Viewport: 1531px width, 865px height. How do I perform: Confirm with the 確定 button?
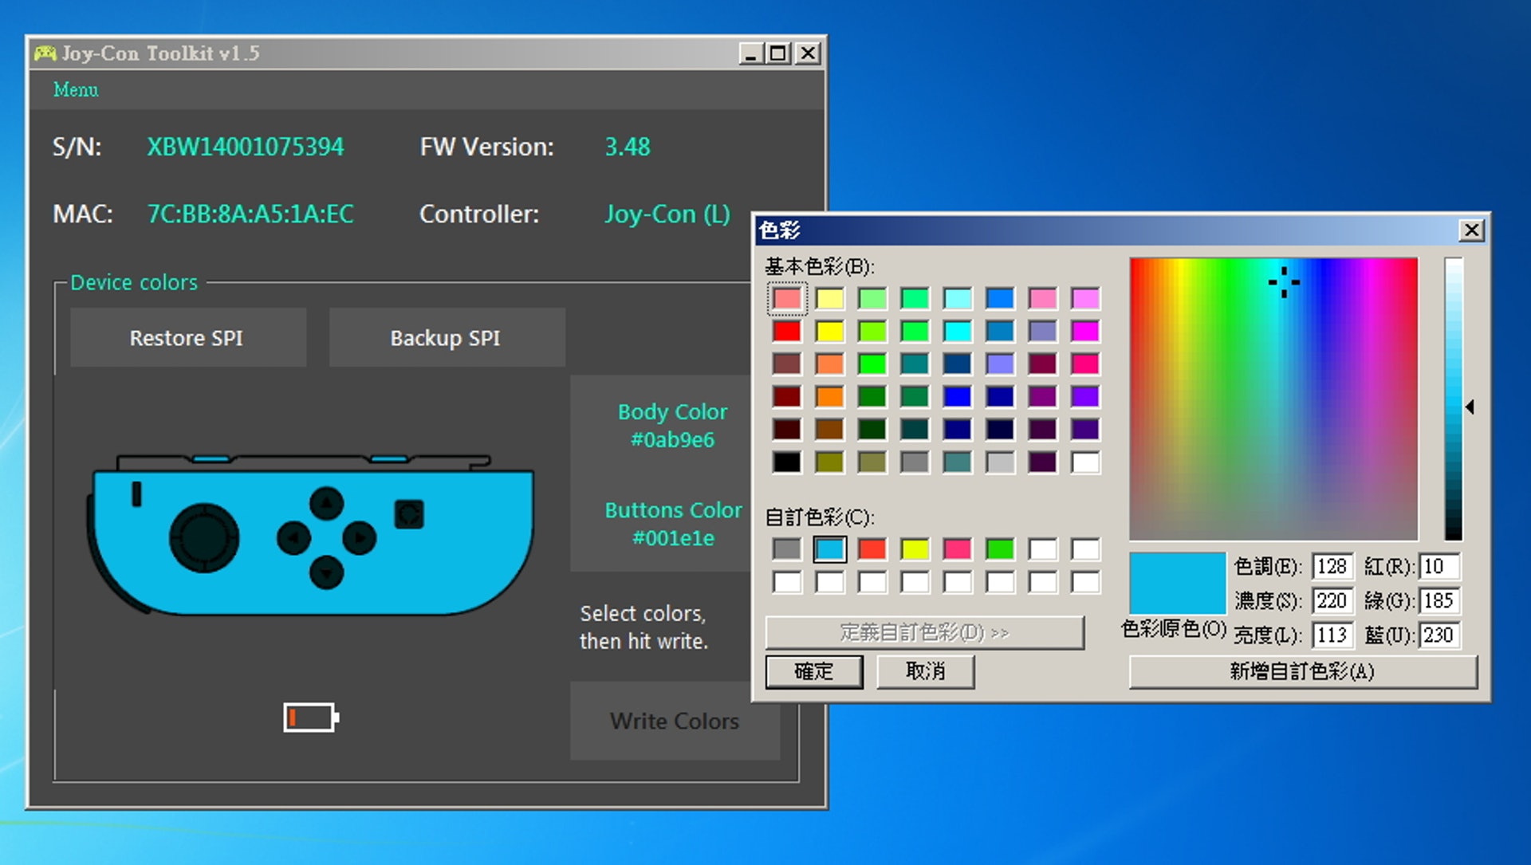tap(813, 671)
